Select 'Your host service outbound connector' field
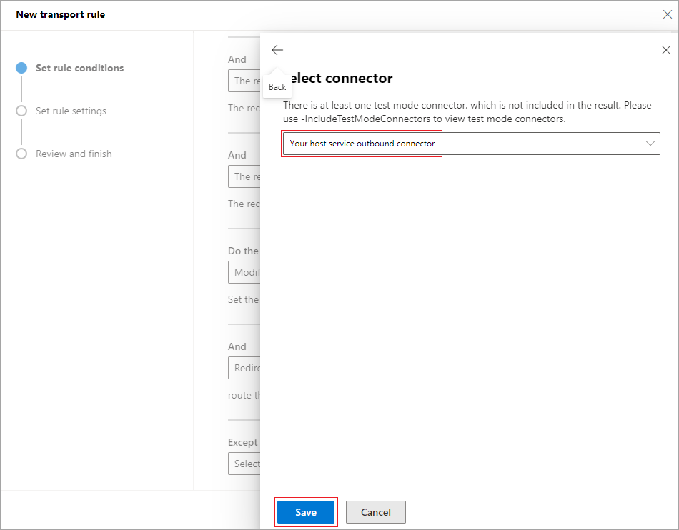679x530 pixels. pos(362,144)
